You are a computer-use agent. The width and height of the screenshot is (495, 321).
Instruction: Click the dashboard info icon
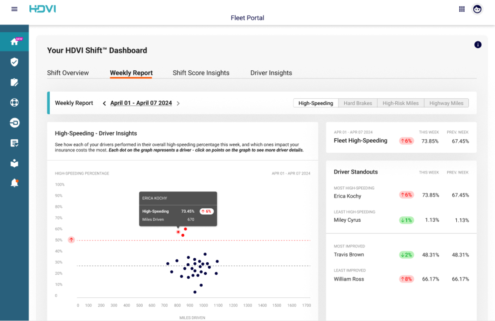[x=478, y=45]
